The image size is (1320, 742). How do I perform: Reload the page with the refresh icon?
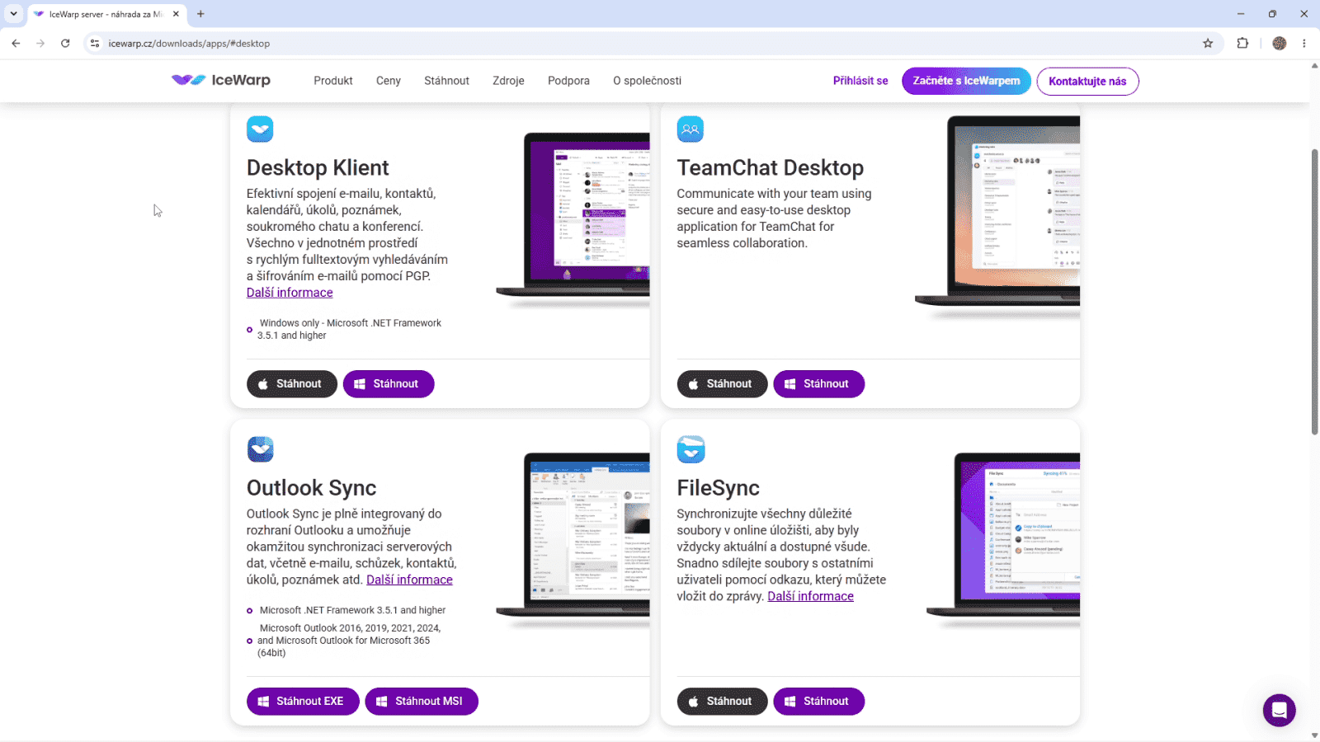click(65, 44)
